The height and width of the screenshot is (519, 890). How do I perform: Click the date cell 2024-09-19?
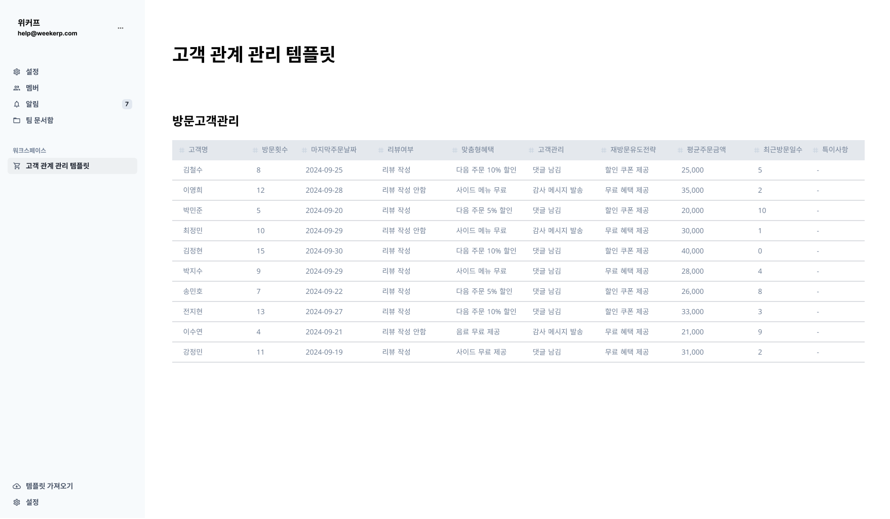click(x=324, y=352)
